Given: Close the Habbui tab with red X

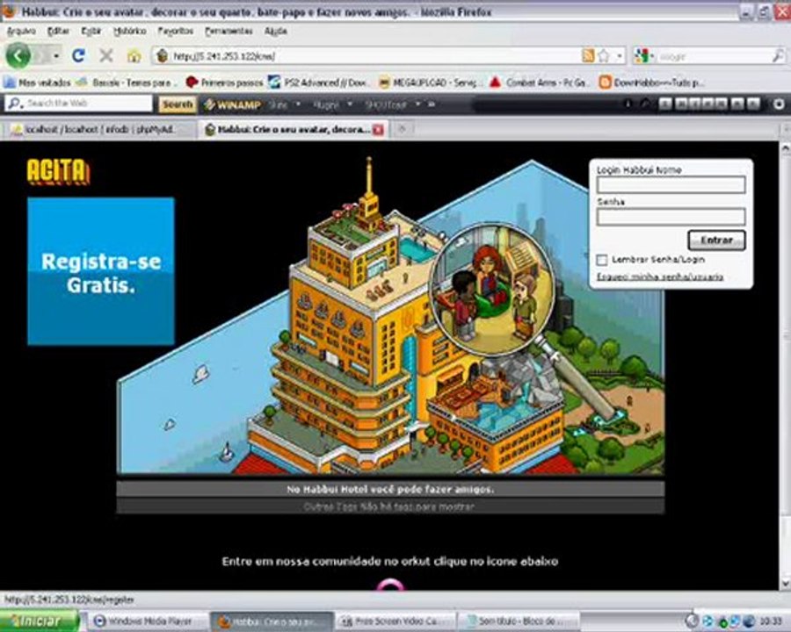Looking at the screenshot, I should click(x=378, y=130).
